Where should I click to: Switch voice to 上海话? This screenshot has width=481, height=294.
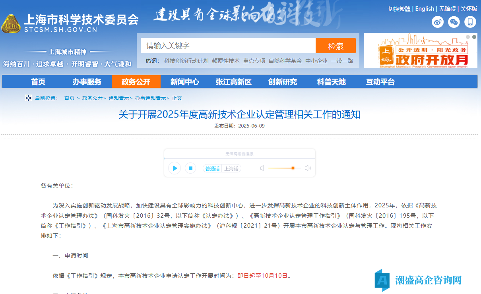(x=231, y=168)
